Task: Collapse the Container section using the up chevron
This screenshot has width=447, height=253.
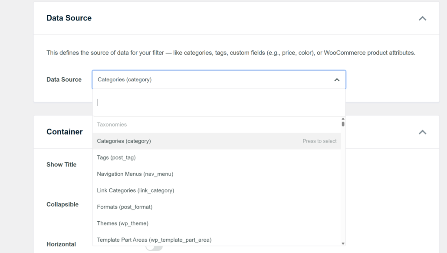Action: point(422,132)
